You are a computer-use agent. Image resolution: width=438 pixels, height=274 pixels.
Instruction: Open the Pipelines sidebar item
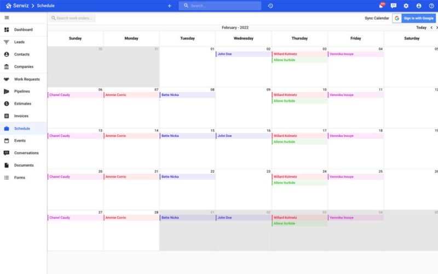pyautogui.click(x=22, y=92)
